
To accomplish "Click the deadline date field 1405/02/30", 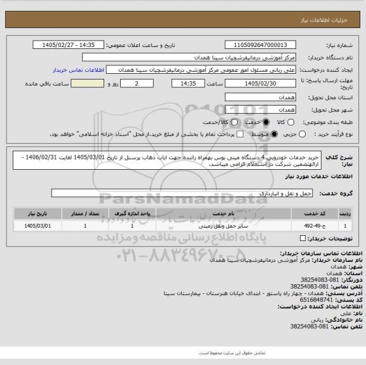I will point(261,83).
